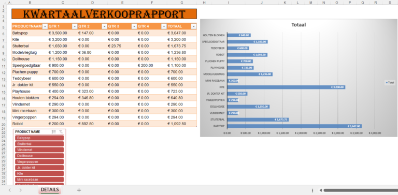Click the Jr. dokter kit total cell € 550.00

182,85
